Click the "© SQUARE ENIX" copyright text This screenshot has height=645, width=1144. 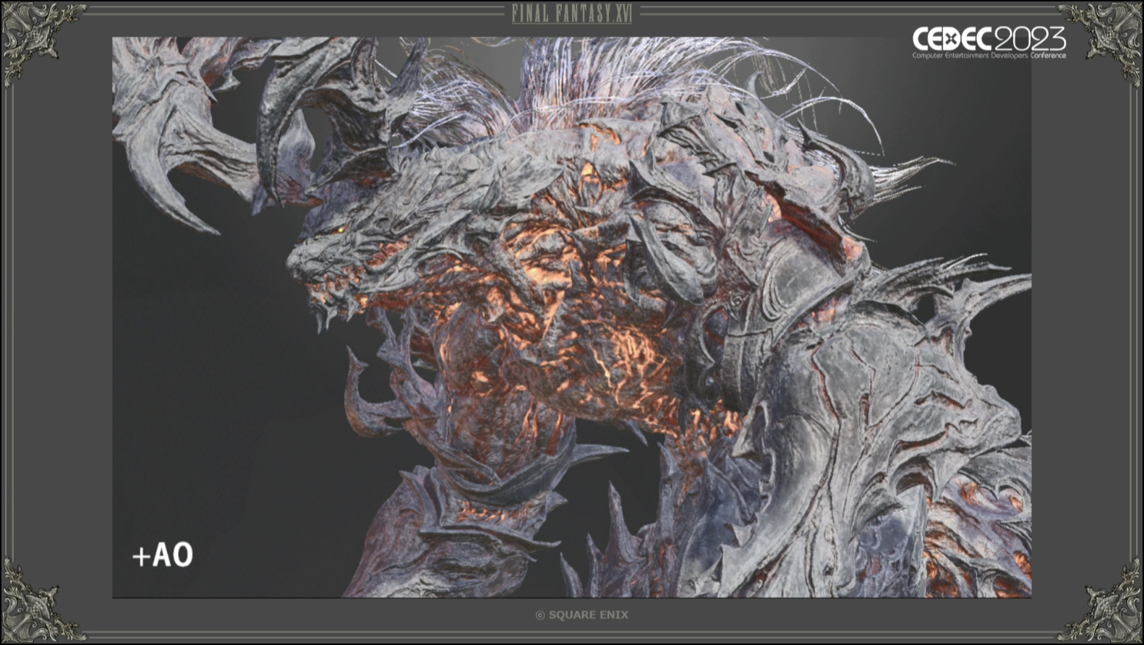[581, 615]
